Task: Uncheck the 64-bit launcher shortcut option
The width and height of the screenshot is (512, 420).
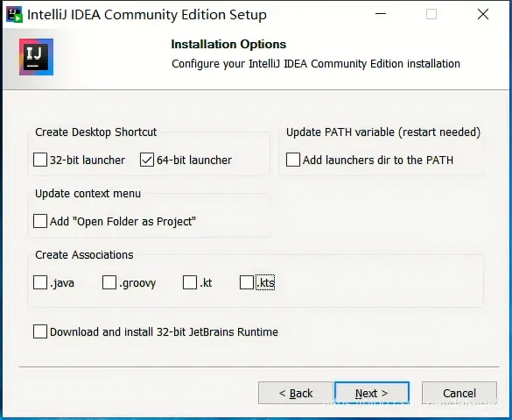Action: (147, 160)
